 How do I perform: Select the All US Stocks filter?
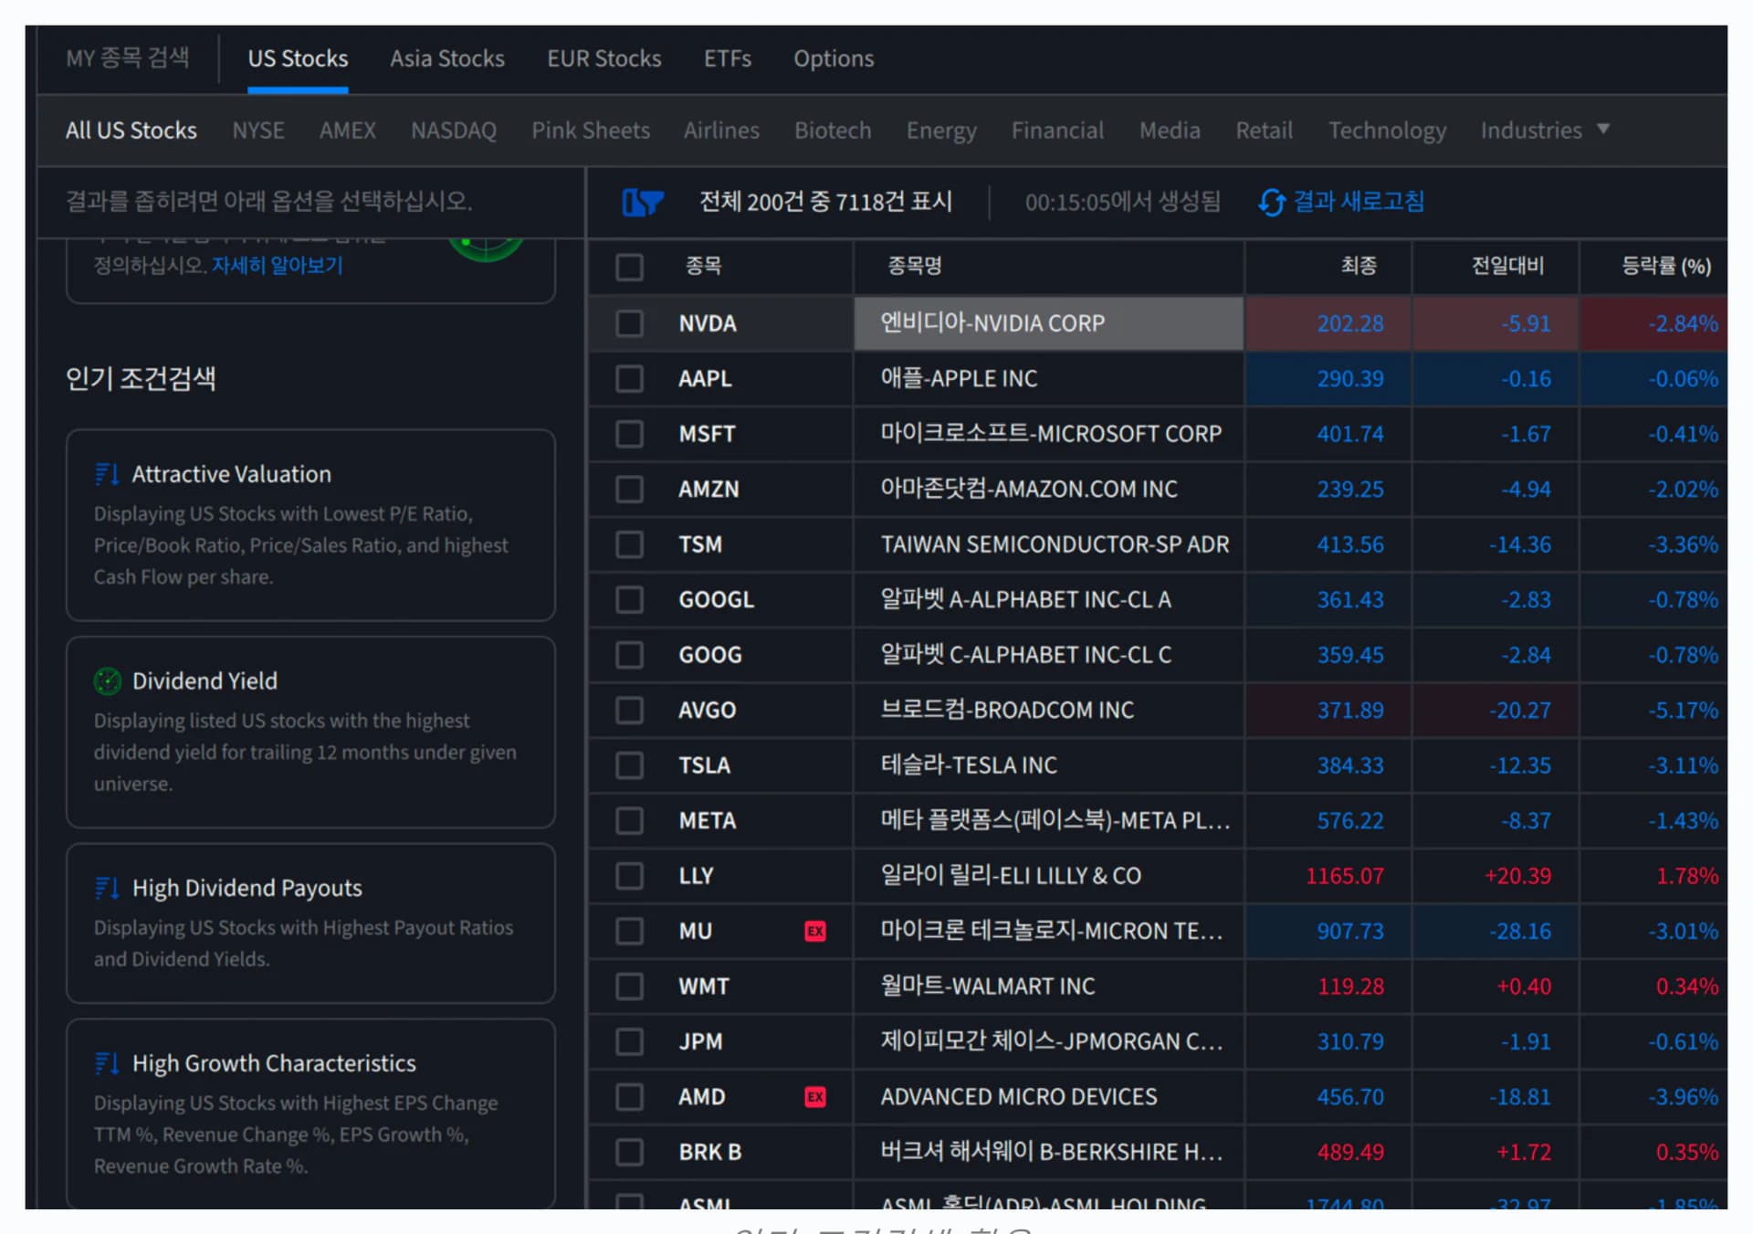pos(131,130)
